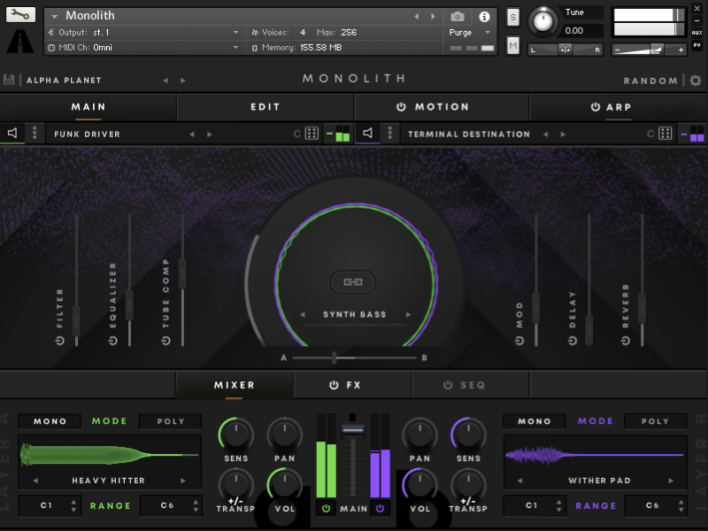Open the instrument info icon
Image resolution: width=708 pixels, height=531 pixels.
(484, 16)
